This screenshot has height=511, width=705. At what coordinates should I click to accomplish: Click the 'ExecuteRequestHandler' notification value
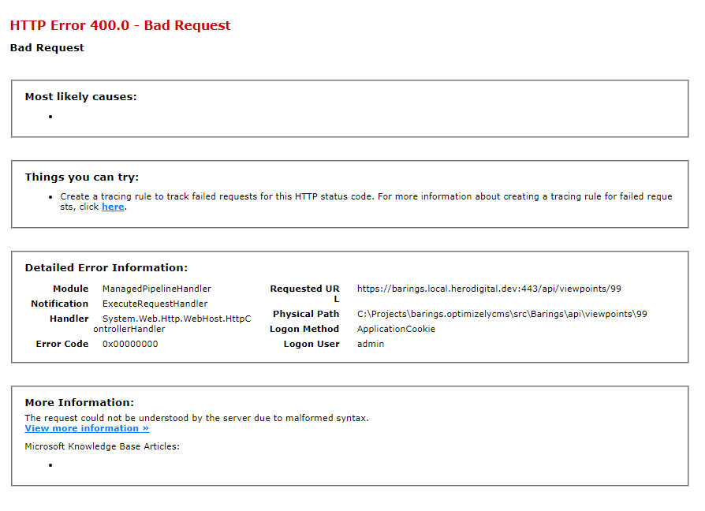(x=155, y=304)
